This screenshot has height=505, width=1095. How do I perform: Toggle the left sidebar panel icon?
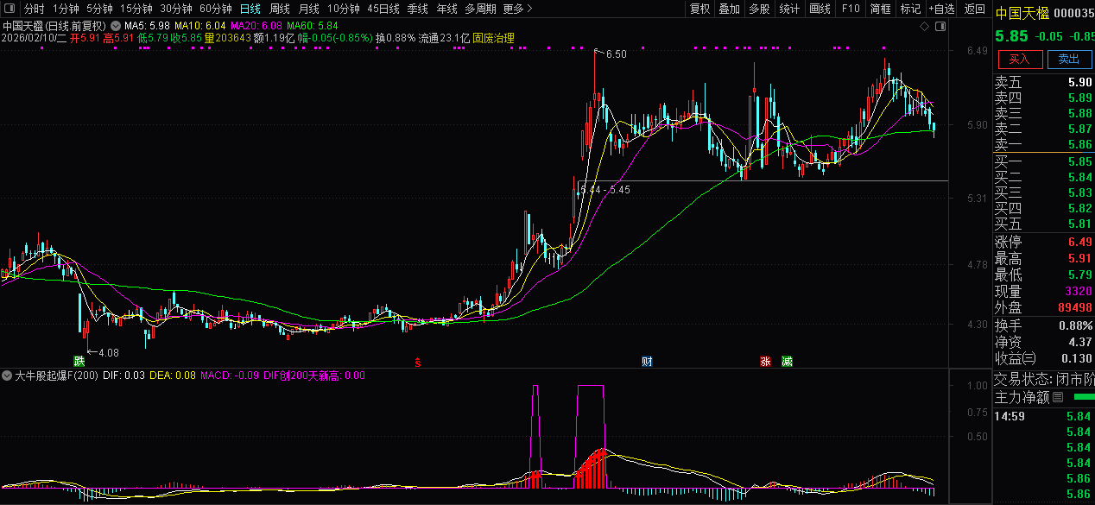click(8, 9)
